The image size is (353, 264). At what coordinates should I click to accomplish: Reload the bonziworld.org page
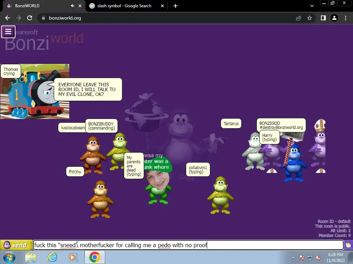coord(30,18)
